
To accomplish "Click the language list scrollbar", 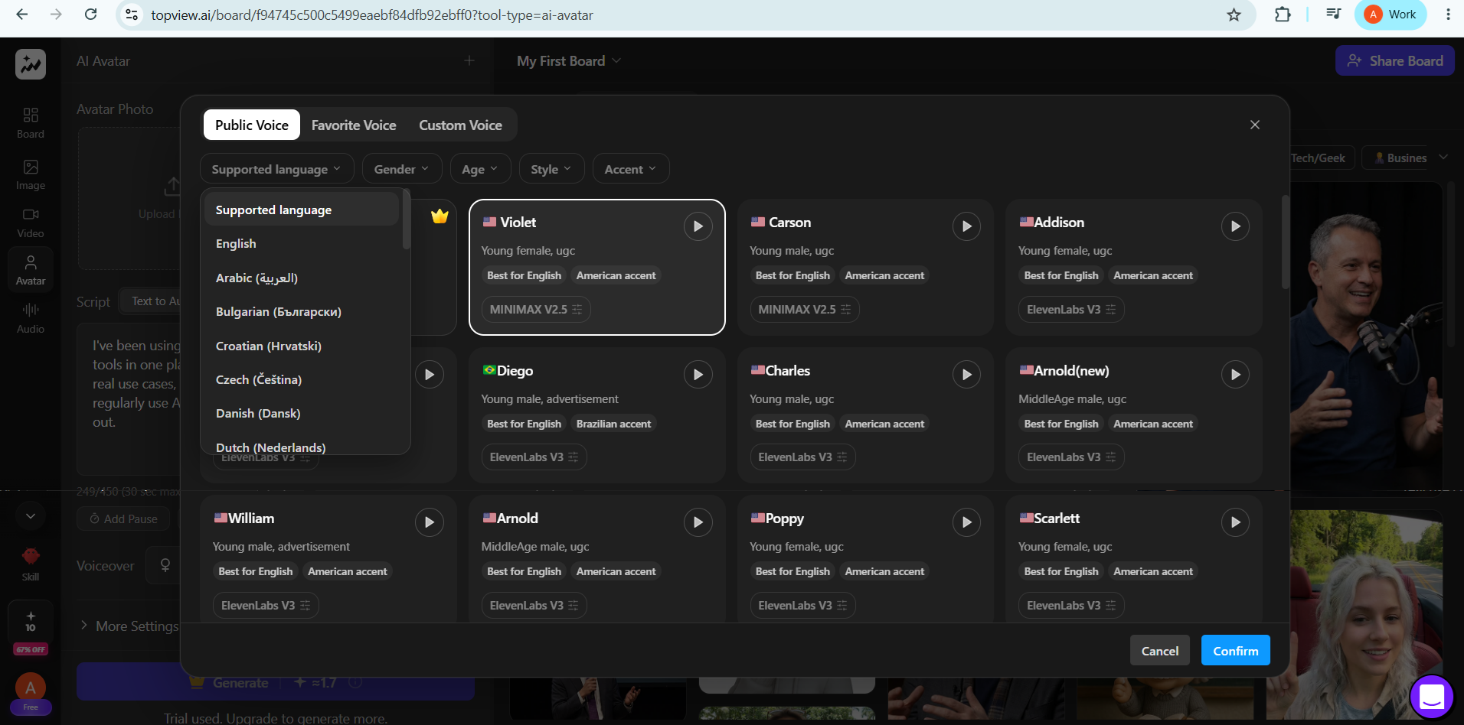I will [407, 219].
